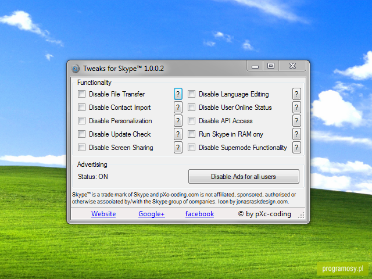Show help for Run Skype in RAM only
The image size is (372, 279).
click(x=296, y=134)
